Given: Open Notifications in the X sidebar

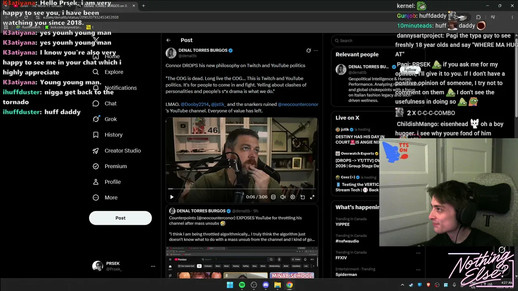Looking at the screenshot, I should [x=115, y=88].
